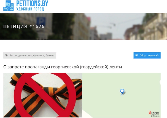Click the Petitions.by buildings logo icon
The image size is (167, 118).
(9, 6)
